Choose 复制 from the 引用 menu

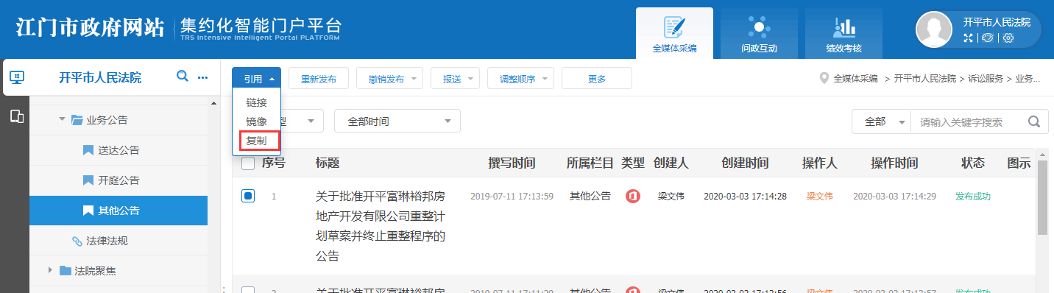(x=256, y=140)
